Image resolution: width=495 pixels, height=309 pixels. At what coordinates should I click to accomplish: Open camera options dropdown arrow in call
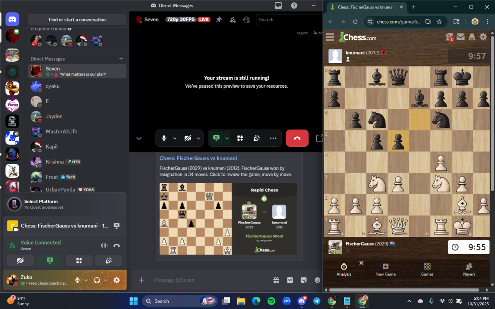(x=198, y=138)
